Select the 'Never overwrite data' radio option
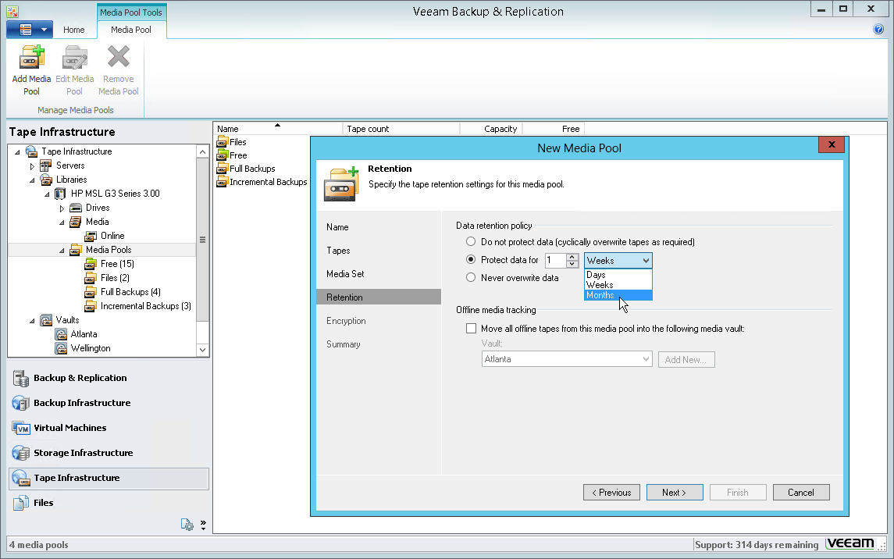 tap(471, 277)
